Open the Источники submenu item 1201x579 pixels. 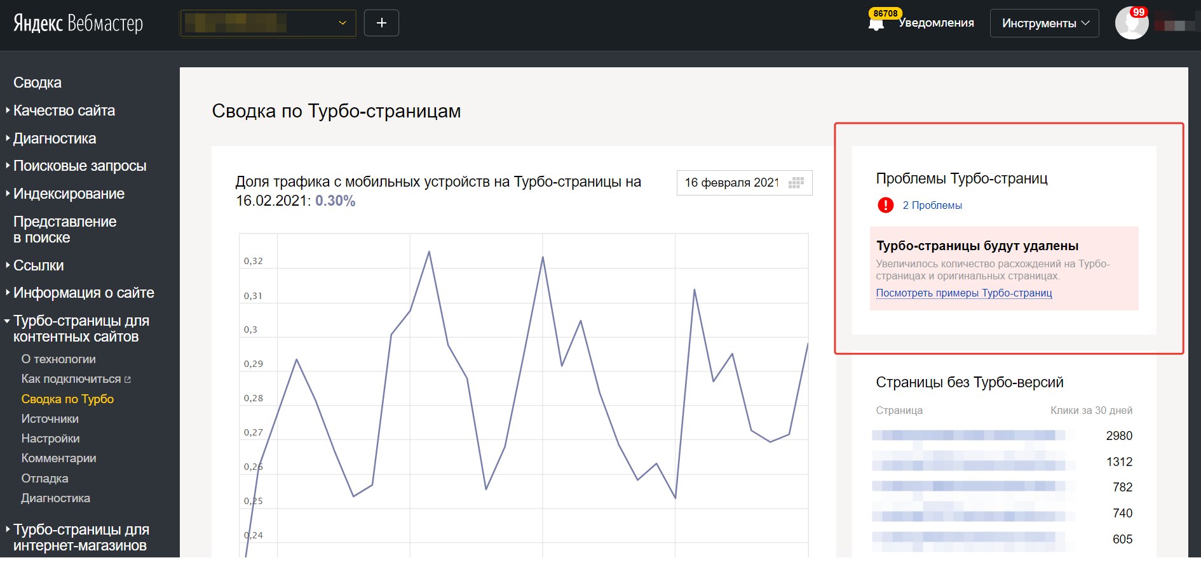coord(50,419)
